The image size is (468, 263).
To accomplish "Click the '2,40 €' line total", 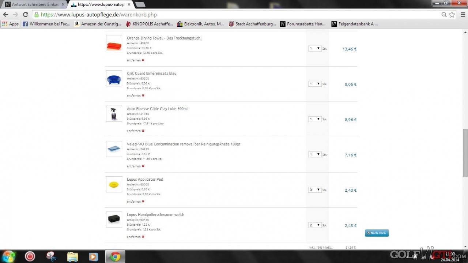I will (x=351, y=190).
